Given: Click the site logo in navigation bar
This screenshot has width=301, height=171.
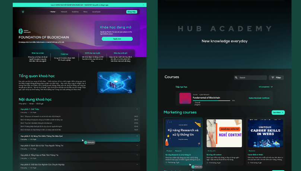Looking at the screenshot, I should point(23,12).
